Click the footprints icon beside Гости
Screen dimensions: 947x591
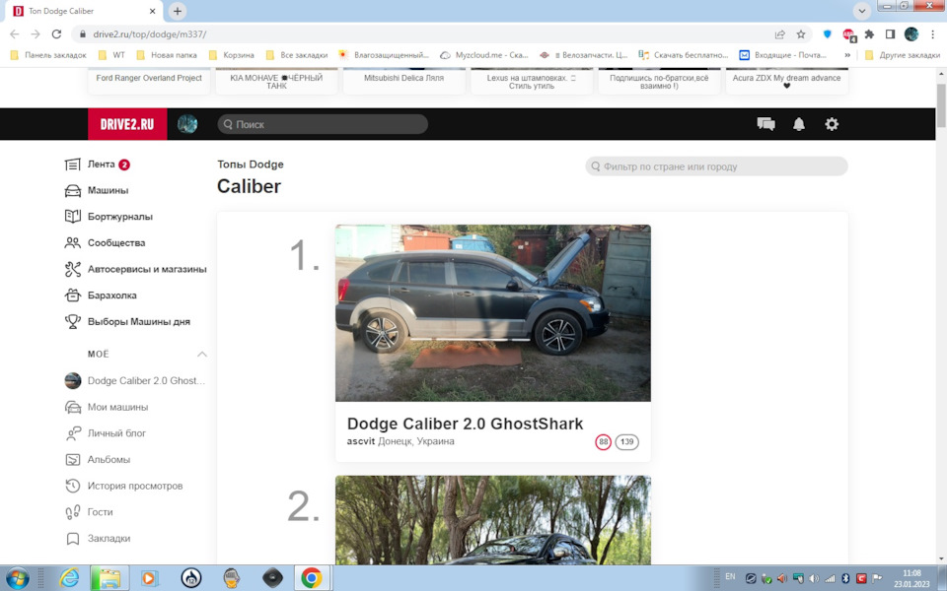[x=72, y=512]
